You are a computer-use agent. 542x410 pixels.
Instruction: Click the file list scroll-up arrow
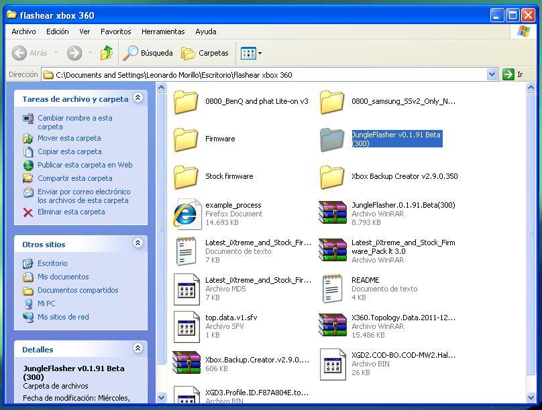pyautogui.click(x=531, y=88)
